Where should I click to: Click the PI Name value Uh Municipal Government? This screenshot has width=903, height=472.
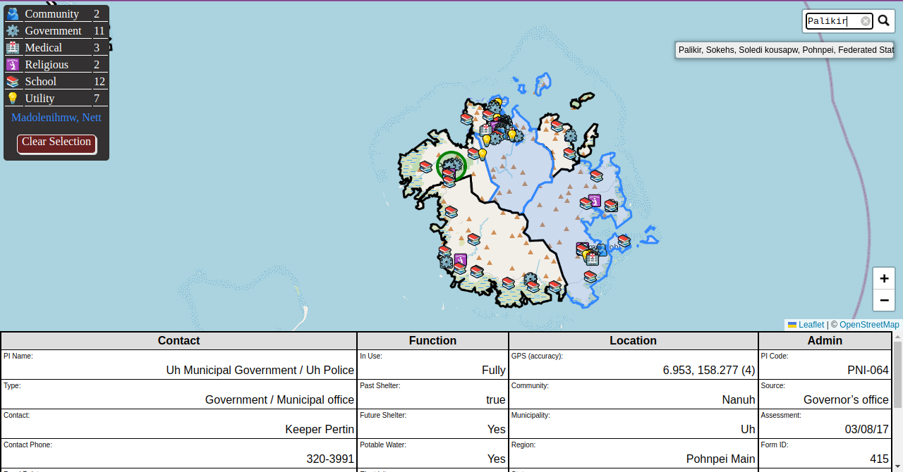260,370
